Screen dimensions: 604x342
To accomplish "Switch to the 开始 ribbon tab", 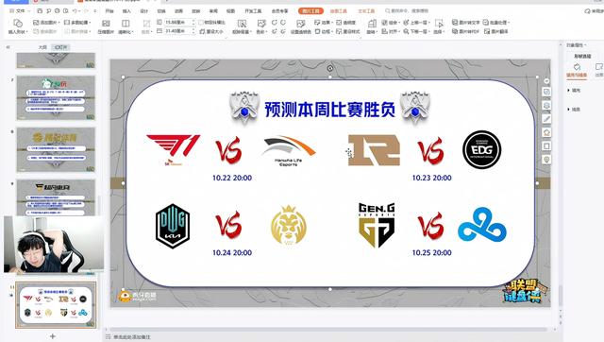I will click(x=109, y=11).
